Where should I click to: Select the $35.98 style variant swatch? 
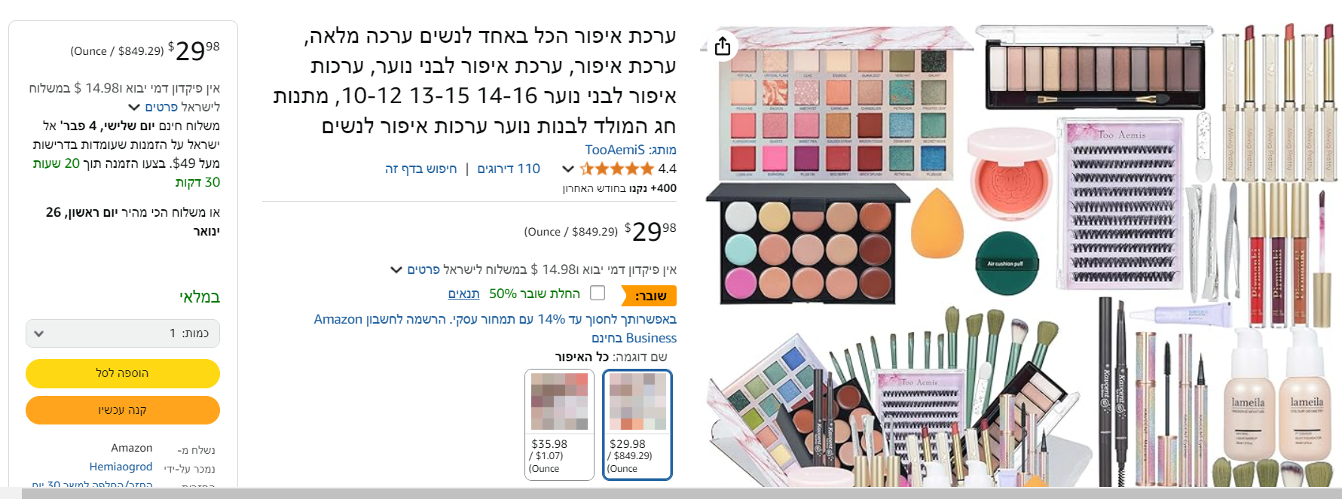pos(559,424)
